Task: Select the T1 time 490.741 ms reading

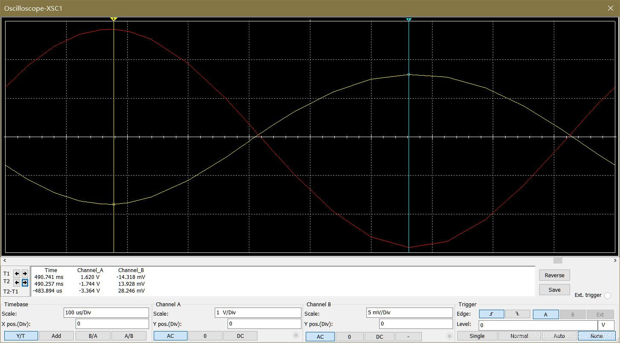Action: point(49,277)
